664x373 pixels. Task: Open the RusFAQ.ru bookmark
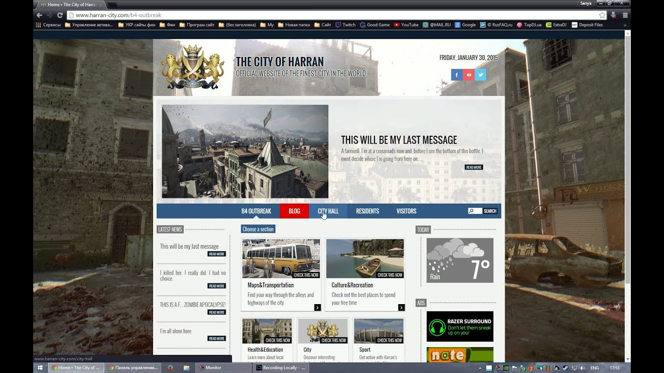[x=496, y=25]
